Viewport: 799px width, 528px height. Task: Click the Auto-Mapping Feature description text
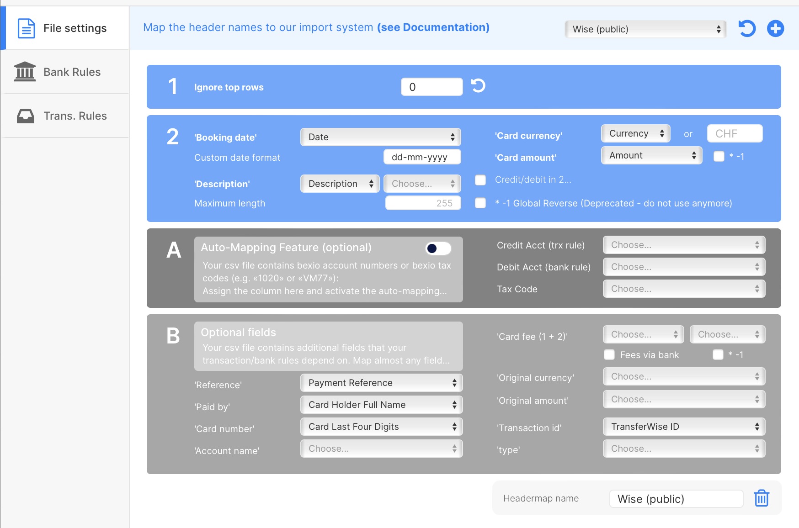326,278
